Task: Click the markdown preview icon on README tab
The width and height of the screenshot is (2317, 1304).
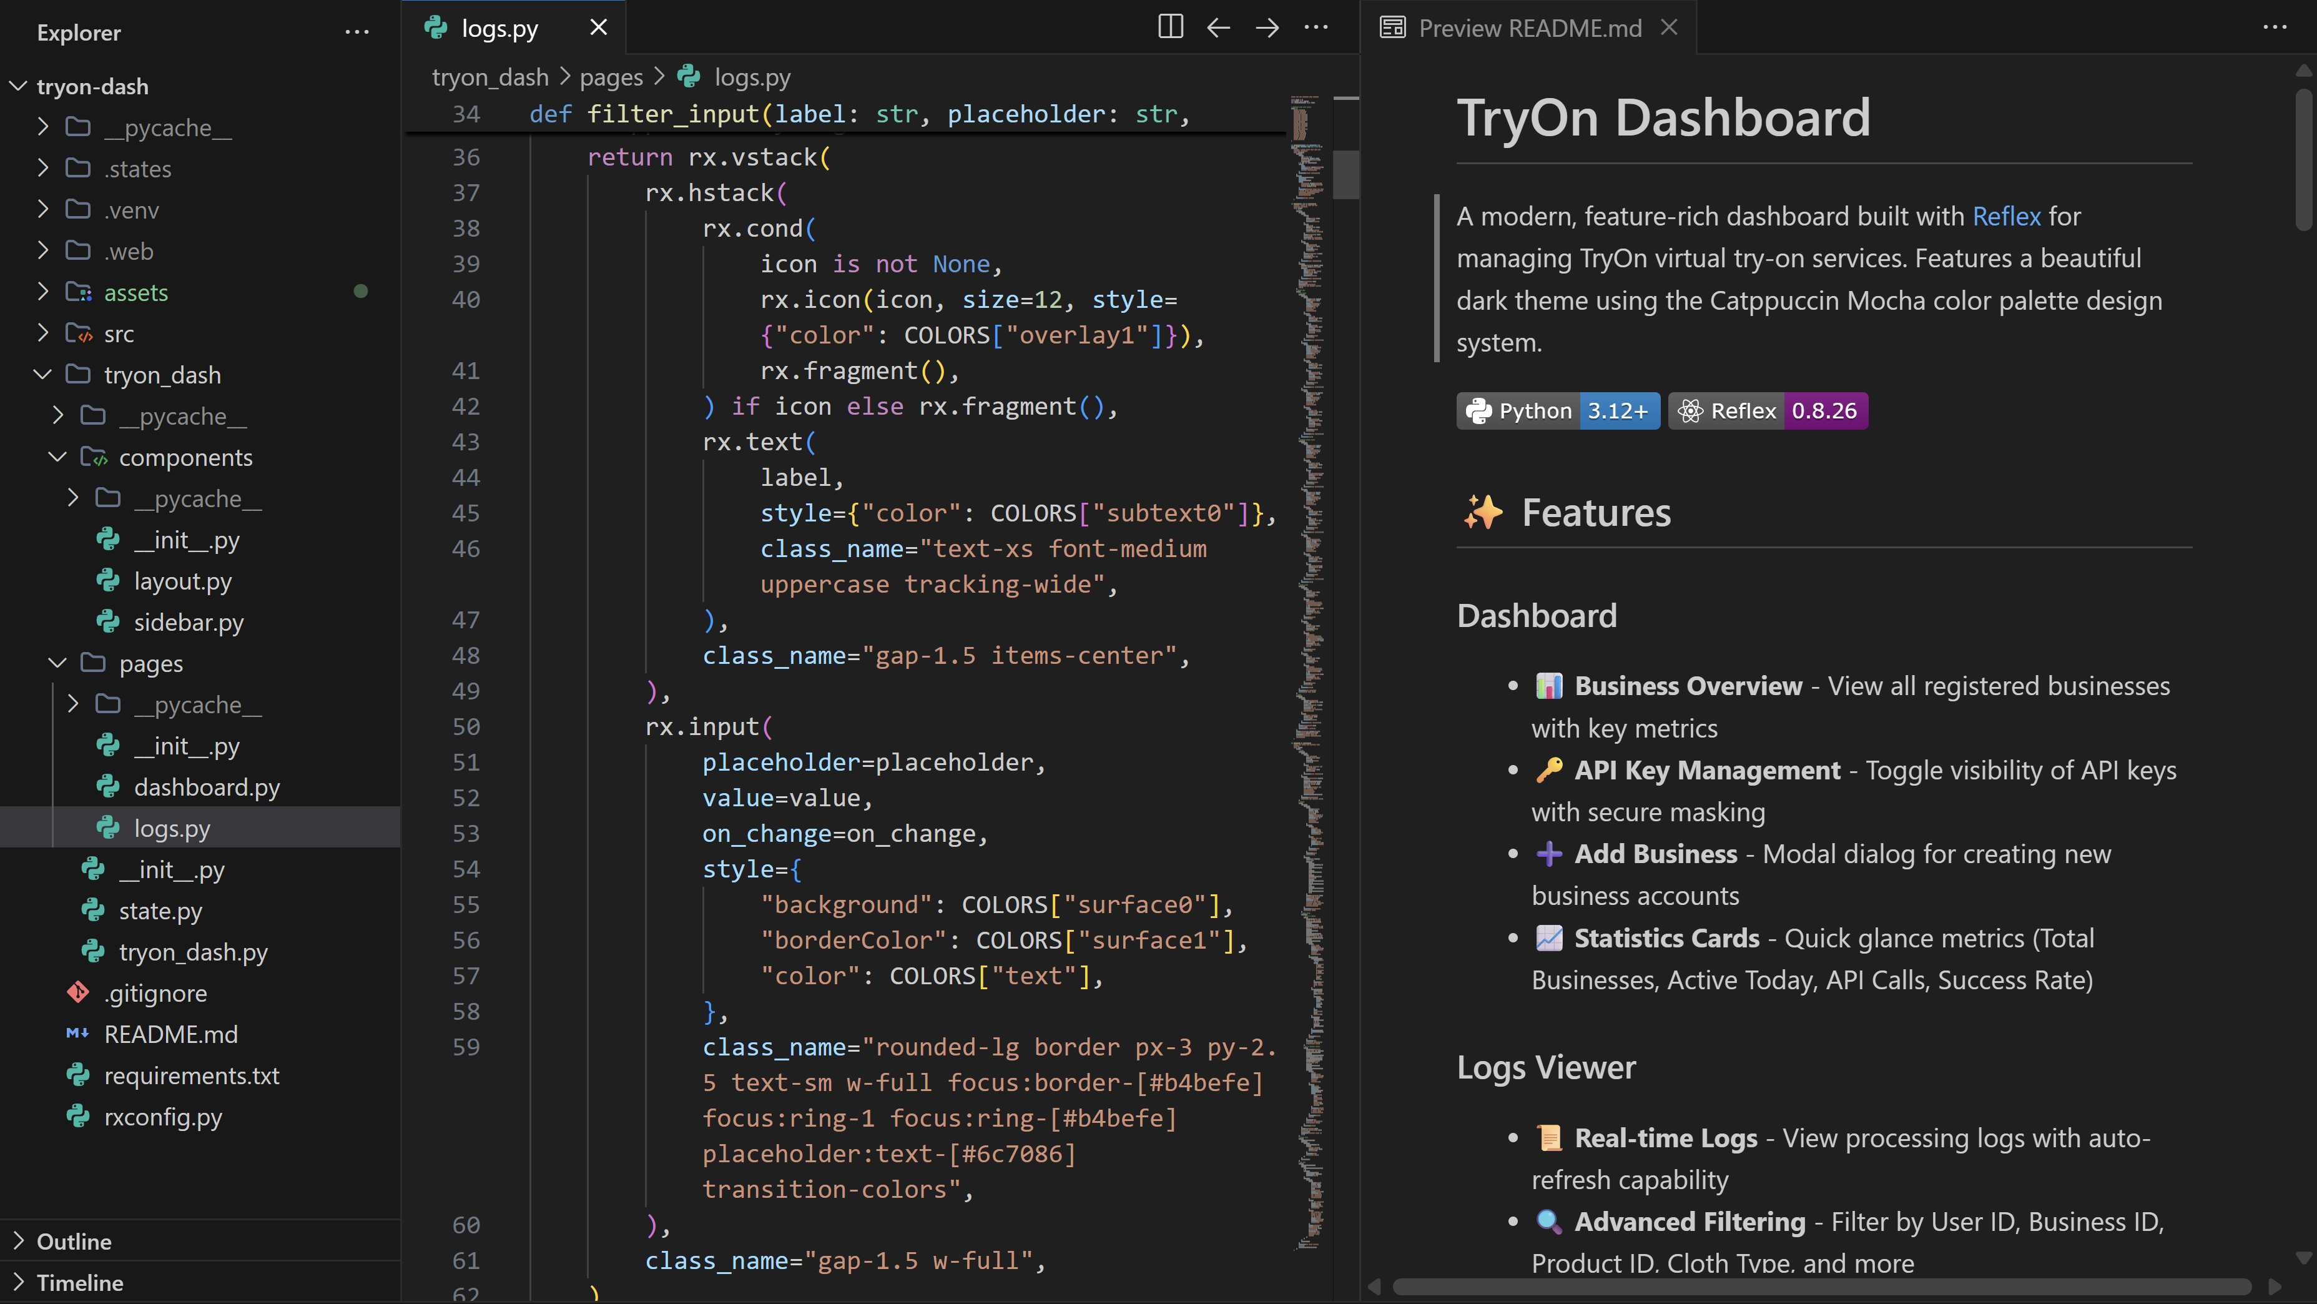Action: click(1392, 27)
